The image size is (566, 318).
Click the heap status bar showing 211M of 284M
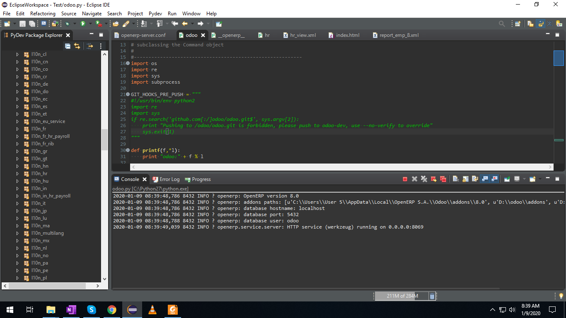pyautogui.click(x=401, y=296)
